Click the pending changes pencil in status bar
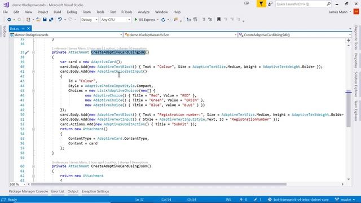 tap(256, 200)
